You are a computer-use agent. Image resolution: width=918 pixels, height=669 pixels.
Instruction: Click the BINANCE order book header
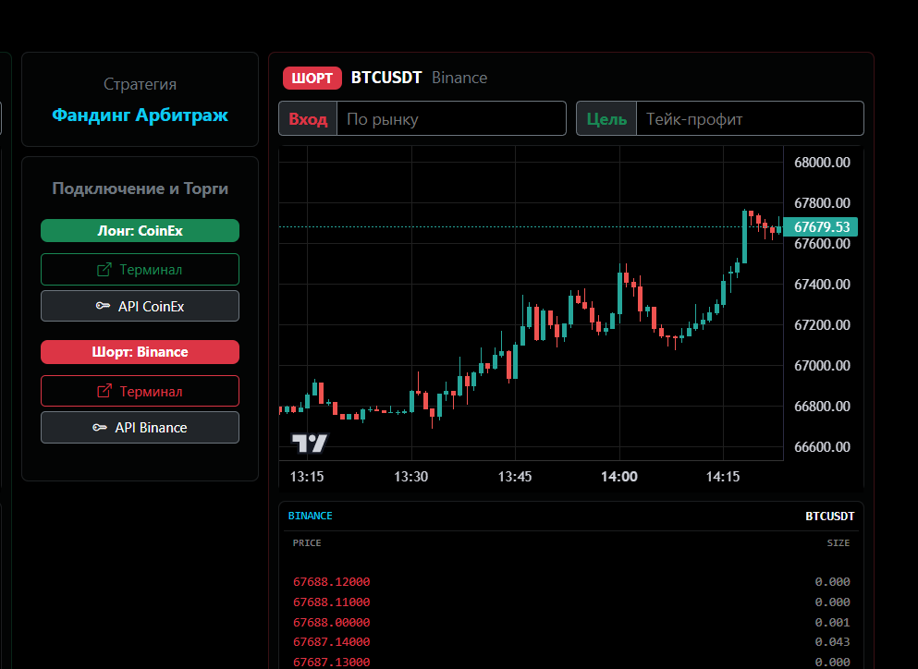coord(311,516)
